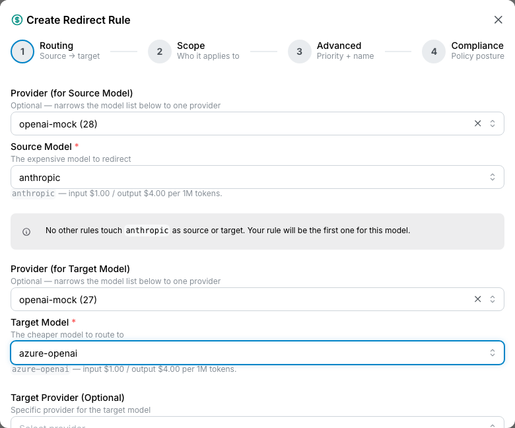Viewport: 515px width, 428px height.
Task: Open the Source Model anthropic combo box
Action: (257, 177)
